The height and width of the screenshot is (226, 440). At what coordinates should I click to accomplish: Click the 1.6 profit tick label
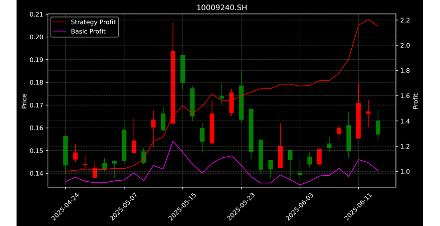[405, 96]
